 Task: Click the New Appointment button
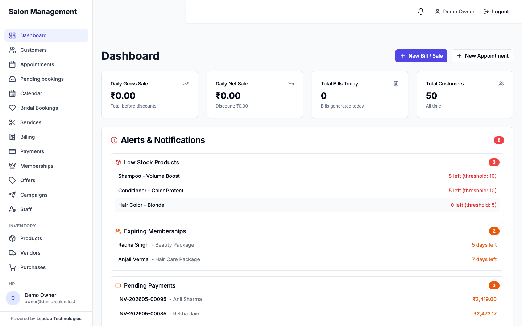[x=482, y=56]
